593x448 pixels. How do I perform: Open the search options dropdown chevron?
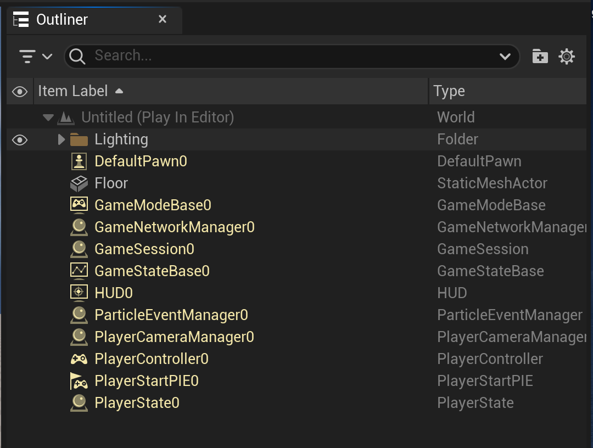[505, 57]
